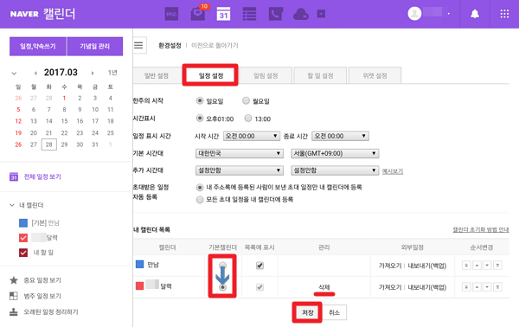Toggle sidebar with hamburger menu icon

point(138,45)
